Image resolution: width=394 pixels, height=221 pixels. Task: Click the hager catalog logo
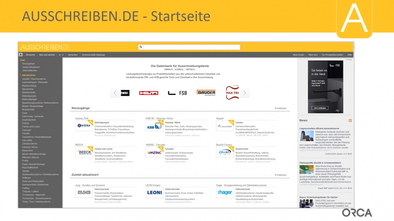[x=225, y=193]
